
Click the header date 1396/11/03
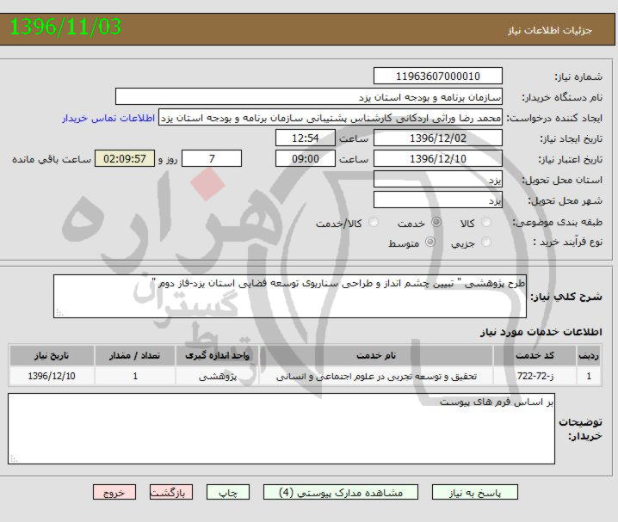65,27
